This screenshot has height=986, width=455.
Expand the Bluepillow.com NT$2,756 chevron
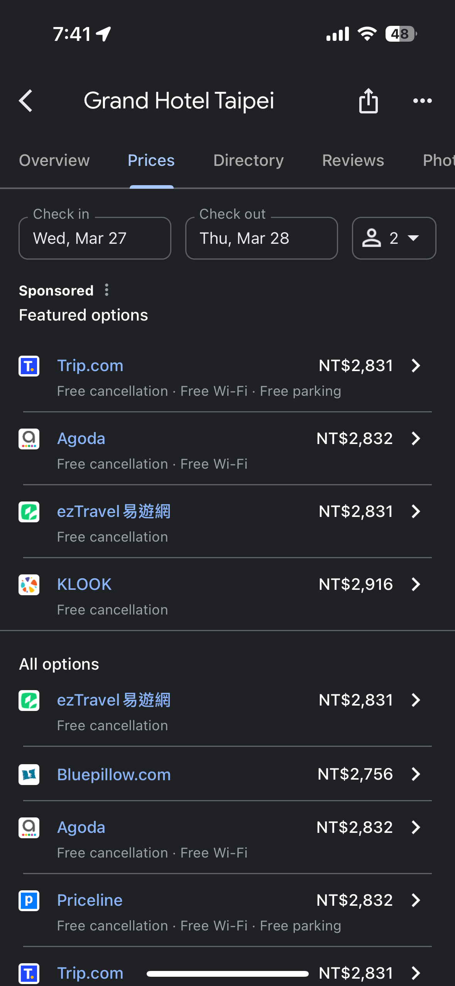416,774
